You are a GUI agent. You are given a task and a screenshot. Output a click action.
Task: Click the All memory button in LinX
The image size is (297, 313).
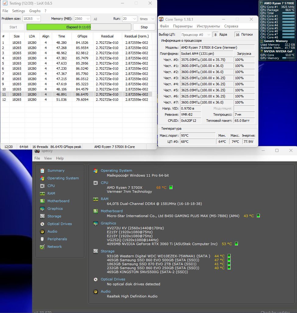[x=95, y=19]
